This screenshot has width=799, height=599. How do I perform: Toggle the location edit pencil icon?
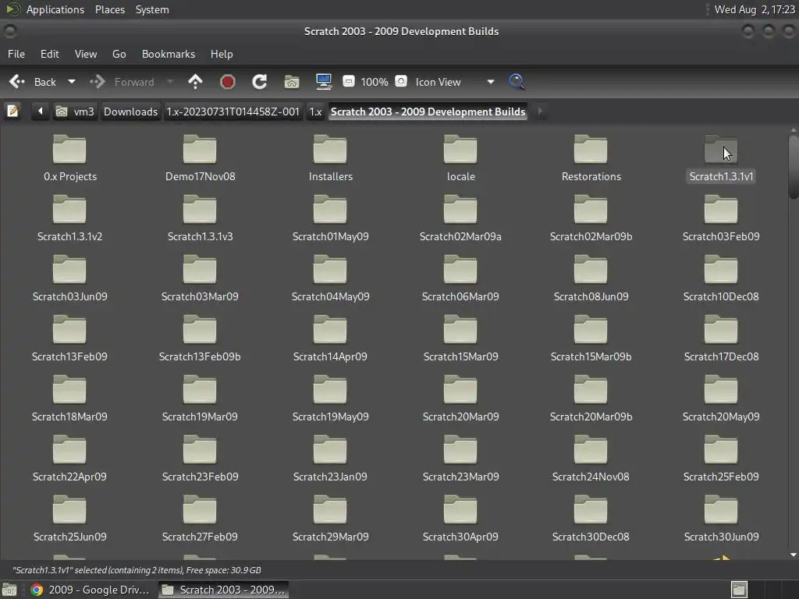12,111
